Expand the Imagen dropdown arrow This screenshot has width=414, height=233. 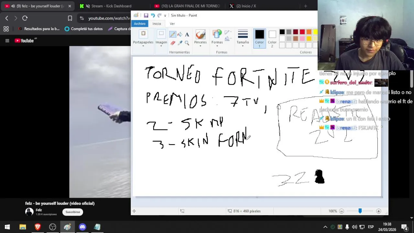161,46
